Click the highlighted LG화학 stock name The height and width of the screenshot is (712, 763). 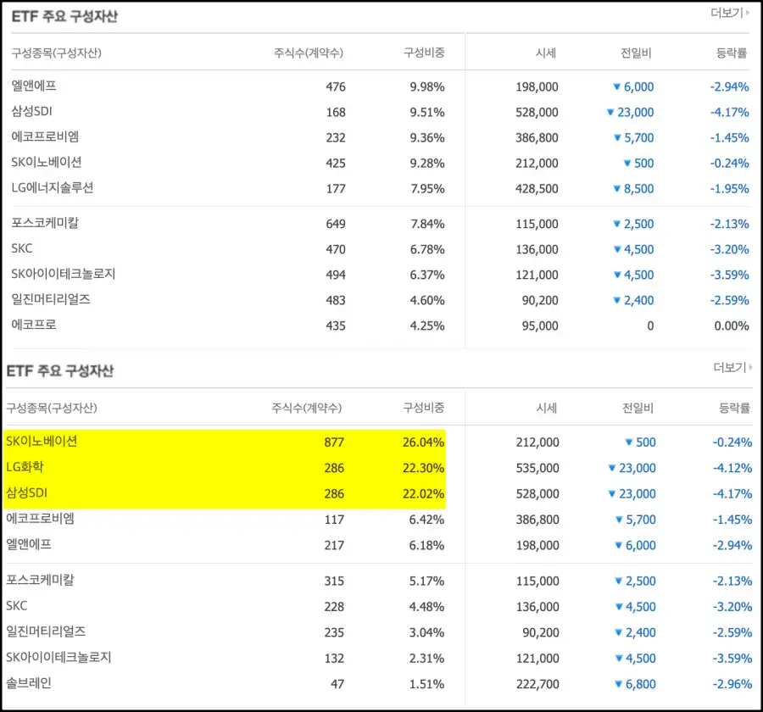[25, 467]
